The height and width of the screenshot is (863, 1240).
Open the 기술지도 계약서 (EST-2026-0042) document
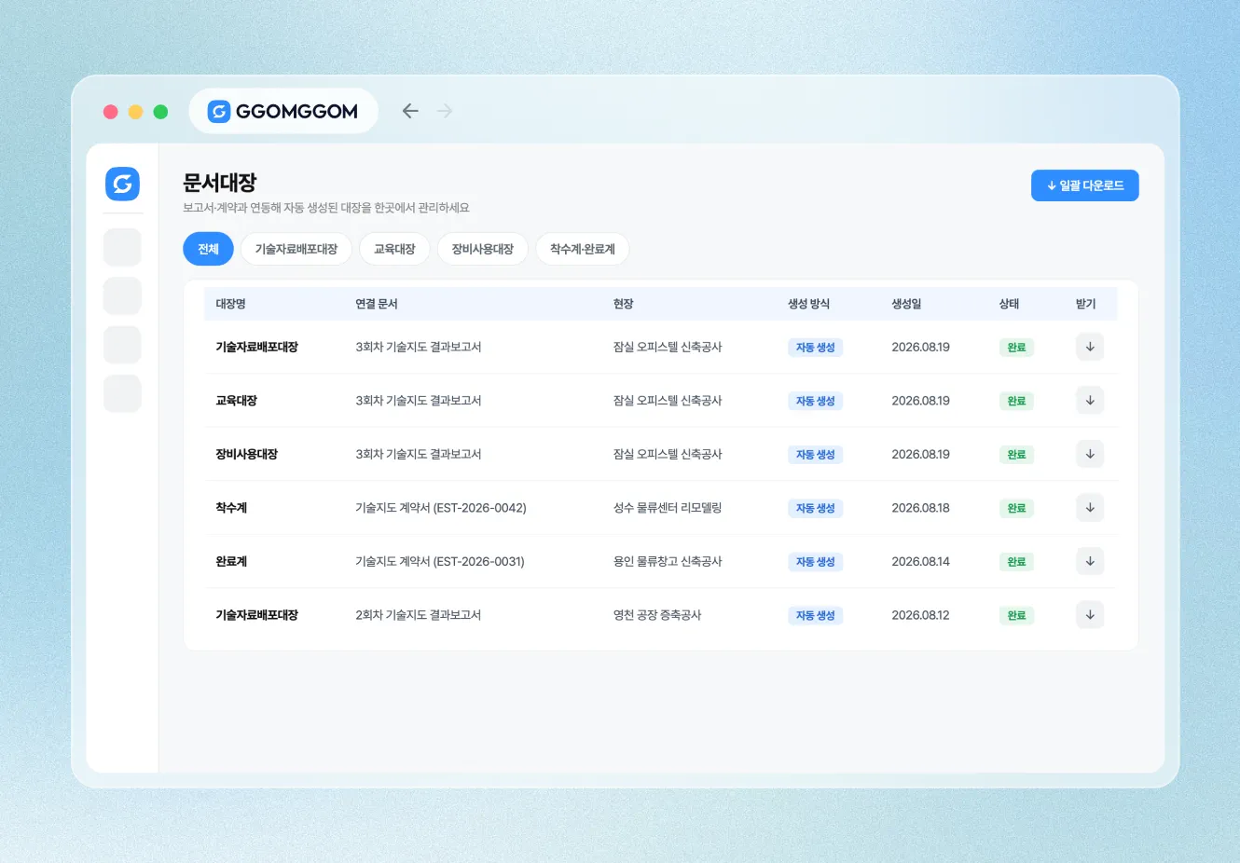point(441,508)
